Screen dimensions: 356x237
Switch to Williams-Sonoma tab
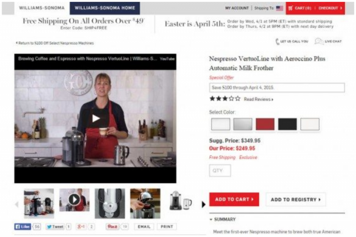point(42,8)
